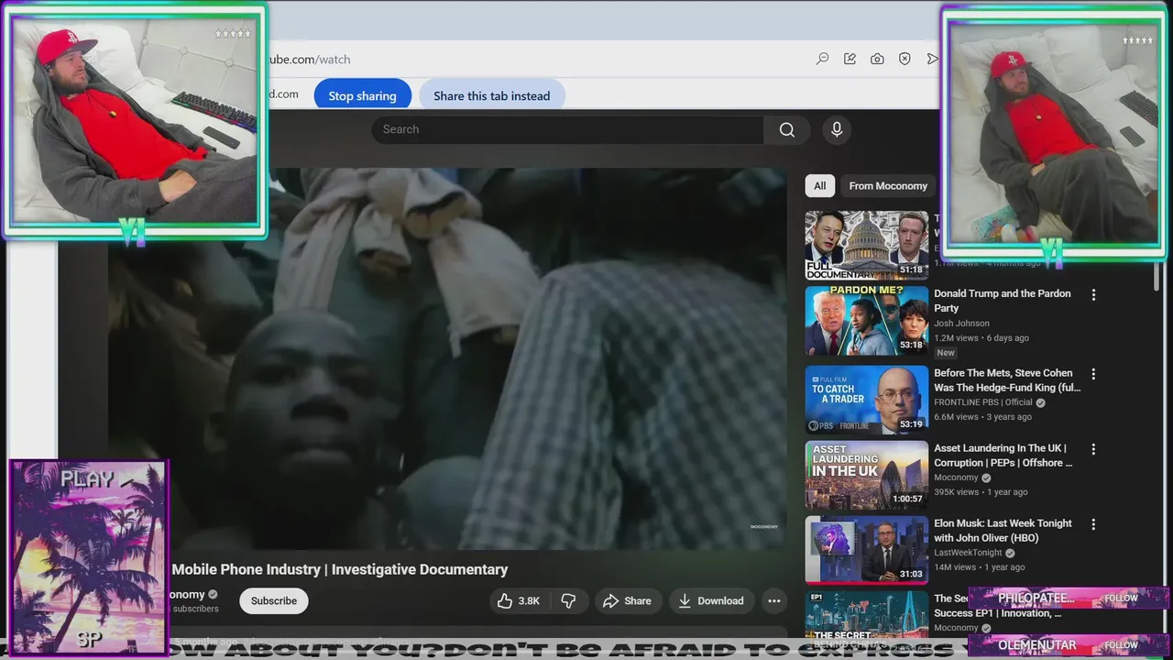
Task: Click the Download button below the video
Action: coord(711,600)
